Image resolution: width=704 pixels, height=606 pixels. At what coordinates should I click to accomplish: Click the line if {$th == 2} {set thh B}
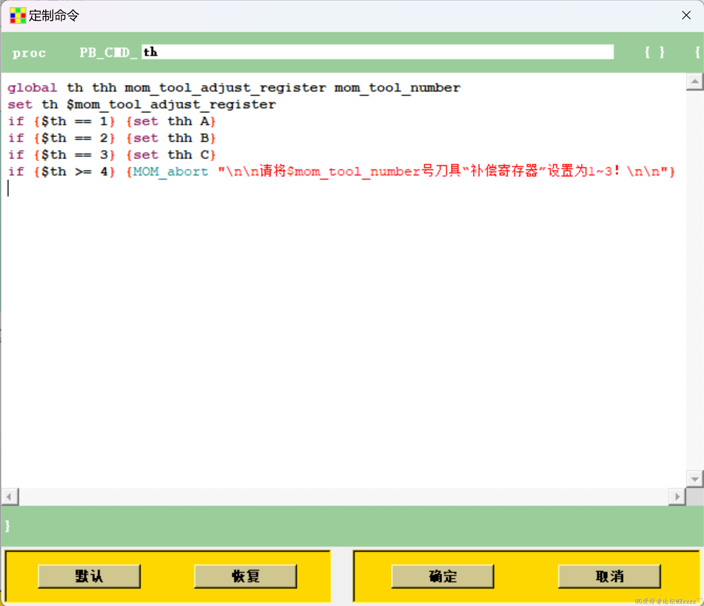[112, 138]
